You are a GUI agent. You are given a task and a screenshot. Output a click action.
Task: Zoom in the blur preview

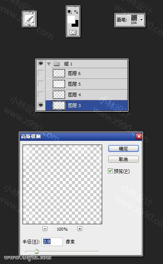80,229
